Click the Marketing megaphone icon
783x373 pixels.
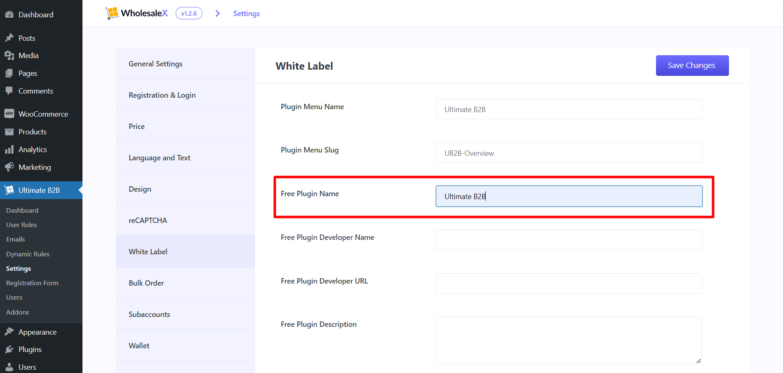coord(9,167)
